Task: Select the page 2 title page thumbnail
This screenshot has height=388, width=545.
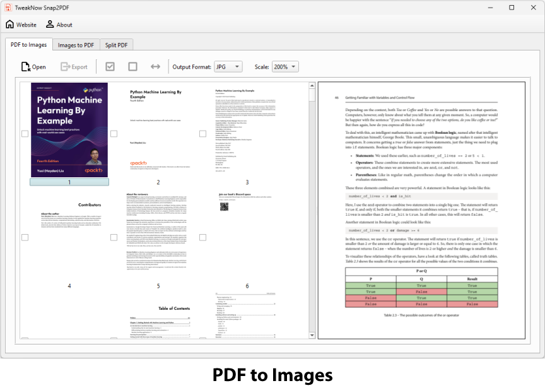Action: [x=158, y=130]
